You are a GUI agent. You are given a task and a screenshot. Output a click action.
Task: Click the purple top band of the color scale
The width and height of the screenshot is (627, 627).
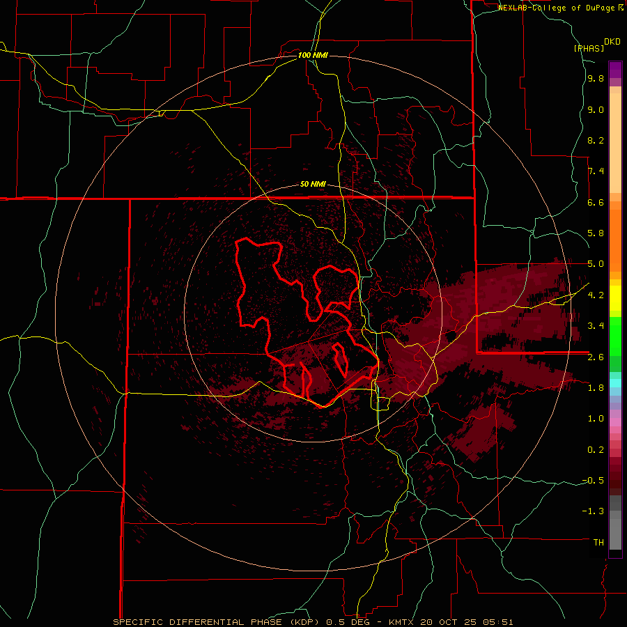point(615,70)
